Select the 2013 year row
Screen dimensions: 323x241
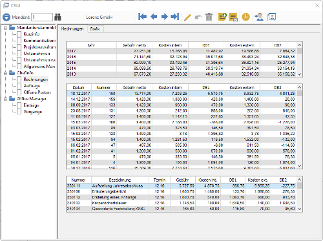182,74
